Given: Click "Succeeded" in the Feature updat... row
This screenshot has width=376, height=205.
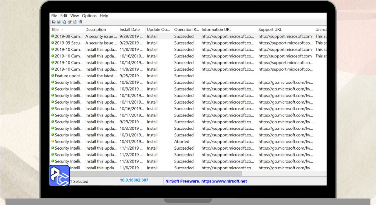Looking at the screenshot, I should 184,76.
